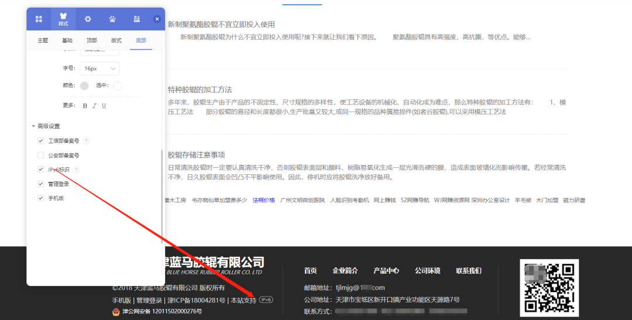Close the style panel with X icon
The width and height of the screenshot is (632, 320).
tap(157, 19)
